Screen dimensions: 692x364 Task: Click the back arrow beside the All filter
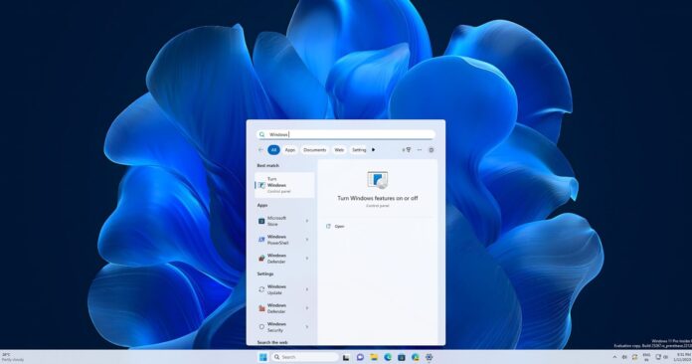260,150
